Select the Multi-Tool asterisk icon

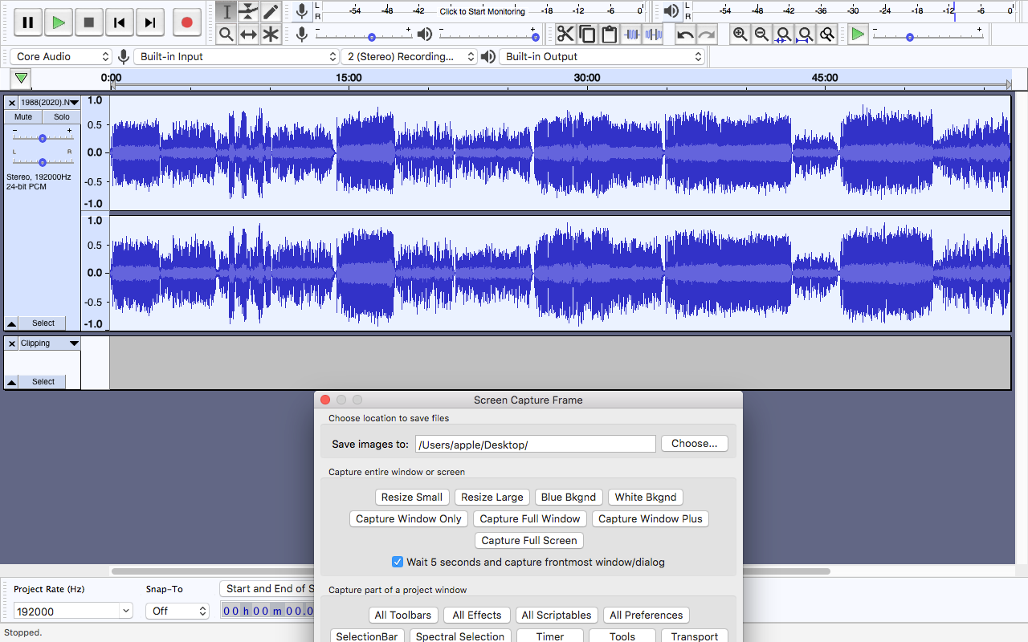click(271, 34)
